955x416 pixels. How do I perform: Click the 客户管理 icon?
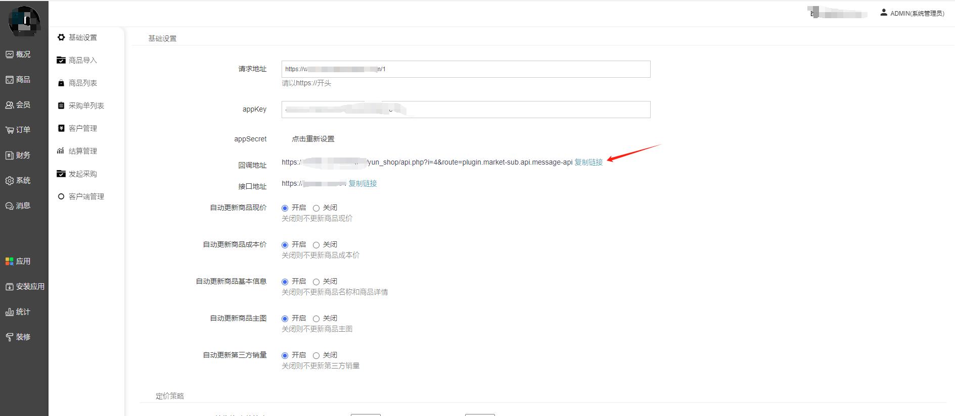(x=61, y=128)
